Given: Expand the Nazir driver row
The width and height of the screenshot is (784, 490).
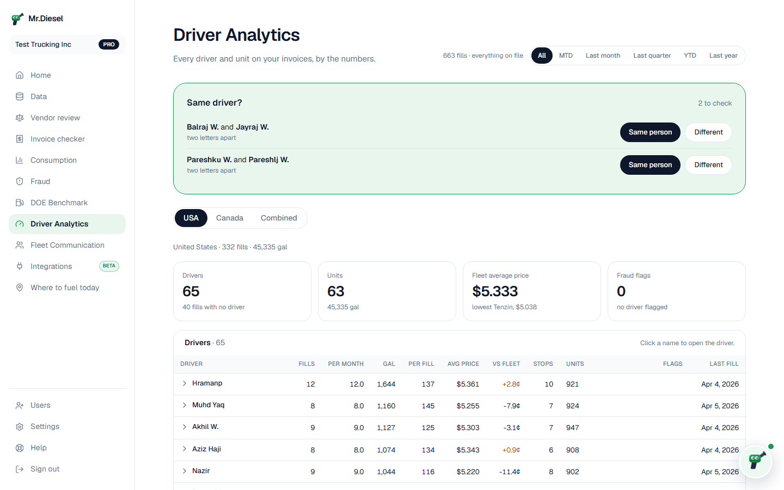Looking at the screenshot, I should tap(185, 471).
